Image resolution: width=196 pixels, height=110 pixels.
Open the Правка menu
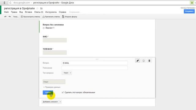(x=14, y=12)
